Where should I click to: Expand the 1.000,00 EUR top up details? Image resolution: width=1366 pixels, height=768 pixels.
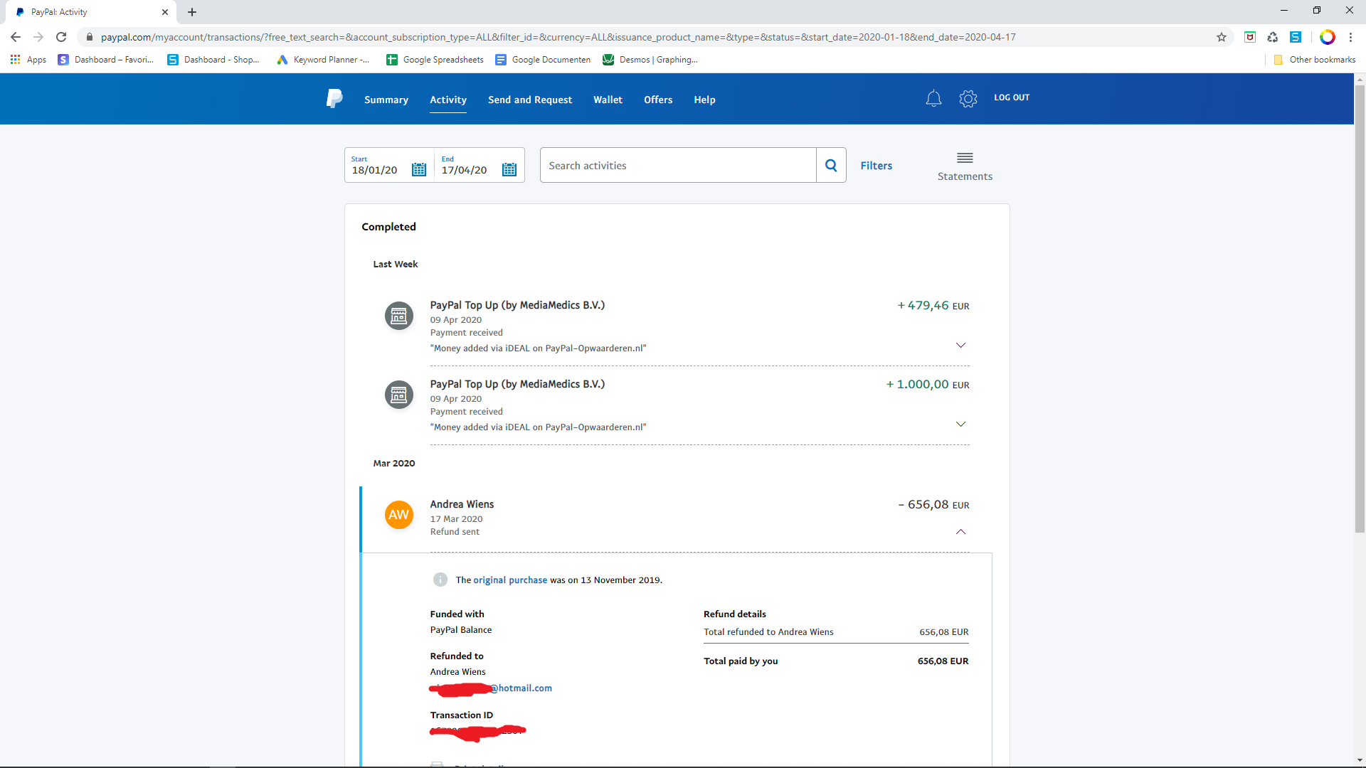click(960, 424)
